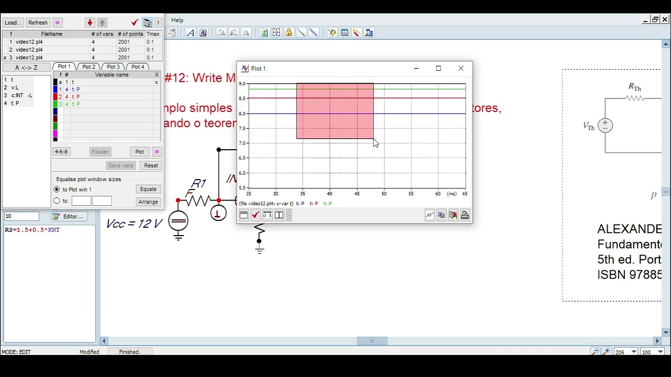Click the first rotate/flip icon in toolbar
The height and width of the screenshot is (377, 671).
pos(221,32)
